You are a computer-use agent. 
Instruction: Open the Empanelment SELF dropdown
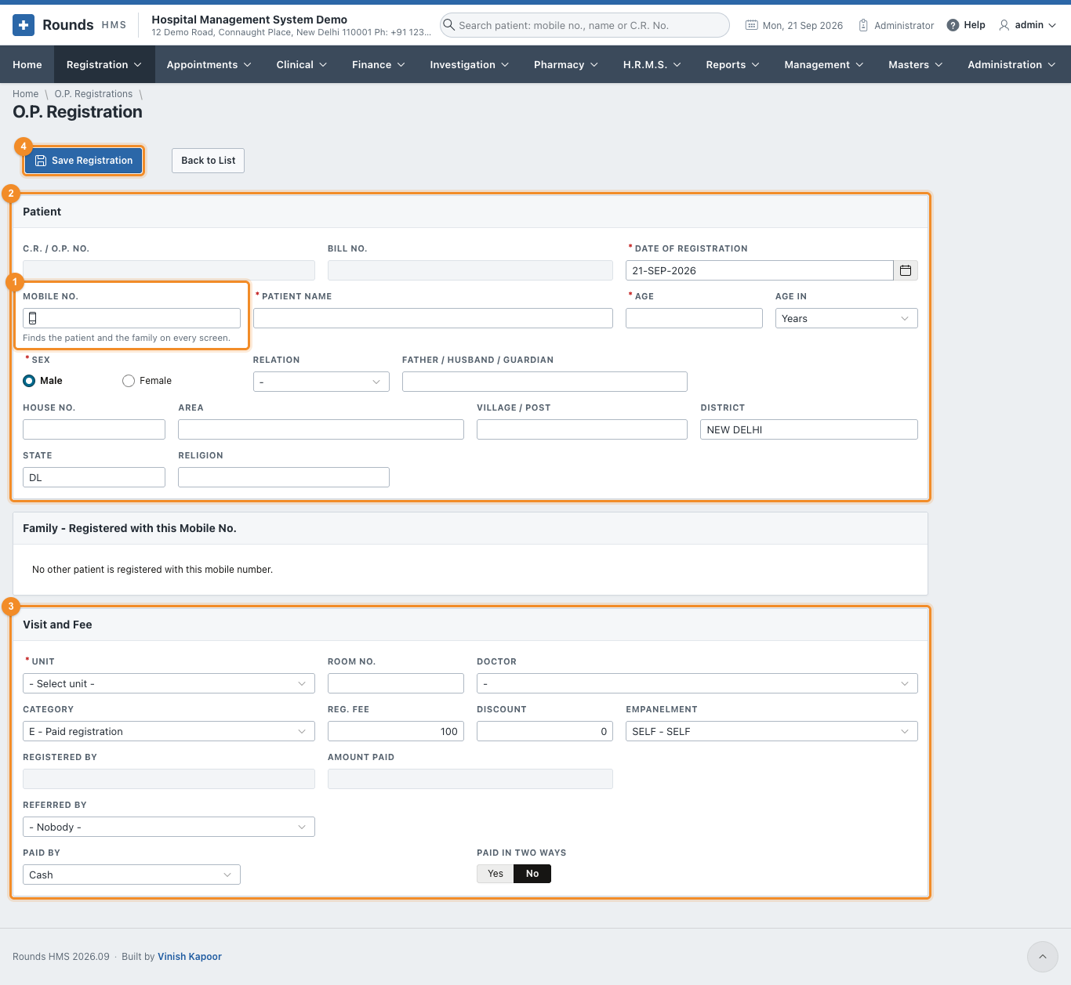(x=771, y=731)
